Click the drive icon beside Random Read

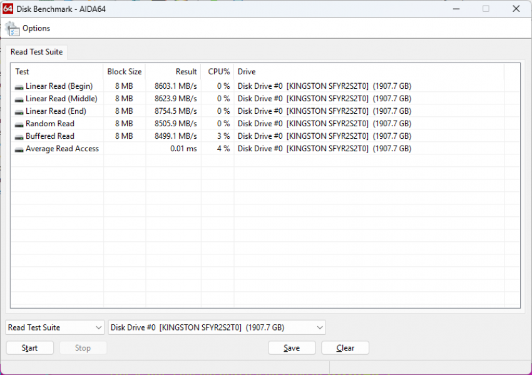pos(19,124)
